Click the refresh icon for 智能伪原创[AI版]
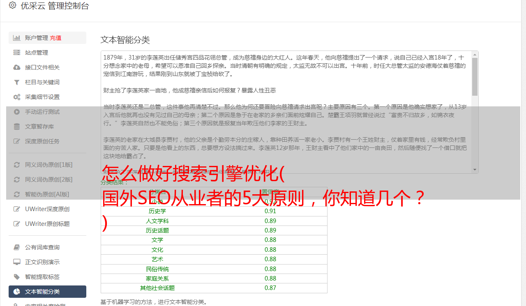Viewport: 526px width, 306px height. click(17, 194)
